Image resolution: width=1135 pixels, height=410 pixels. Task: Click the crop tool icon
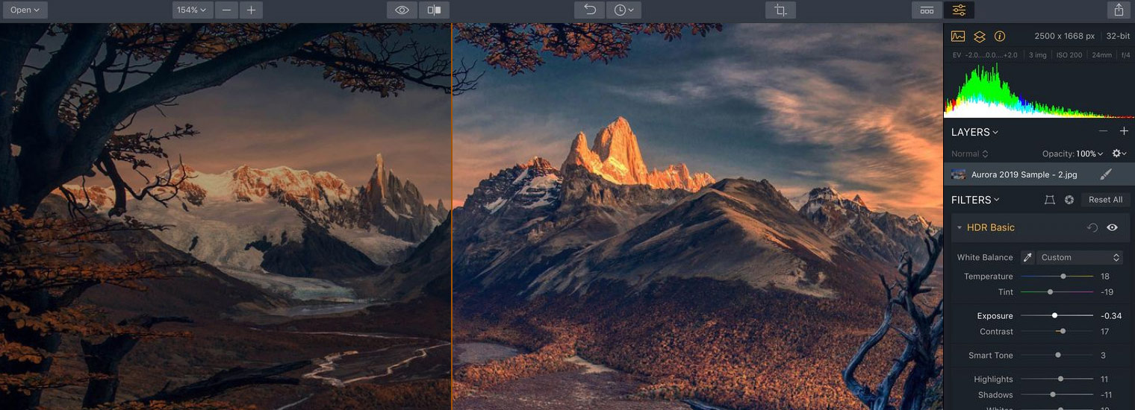[780, 10]
